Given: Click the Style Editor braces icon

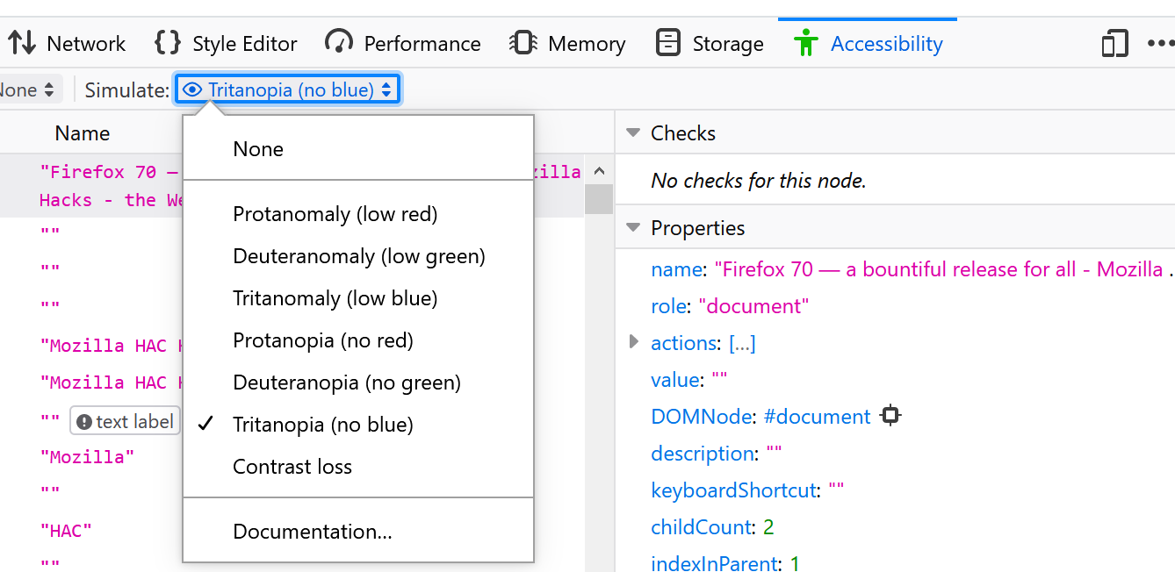Looking at the screenshot, I should 168,42.
